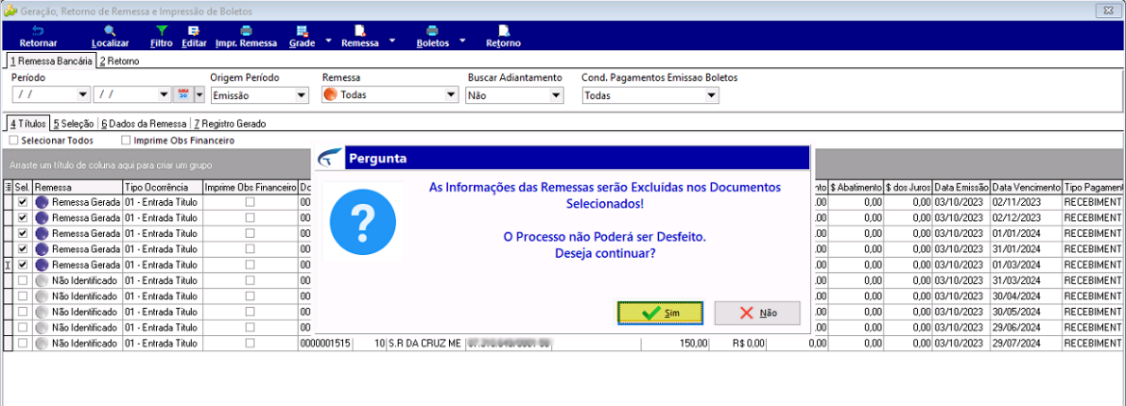
Task: Click the Boletos printer icon
Action: tap(432, 31)
